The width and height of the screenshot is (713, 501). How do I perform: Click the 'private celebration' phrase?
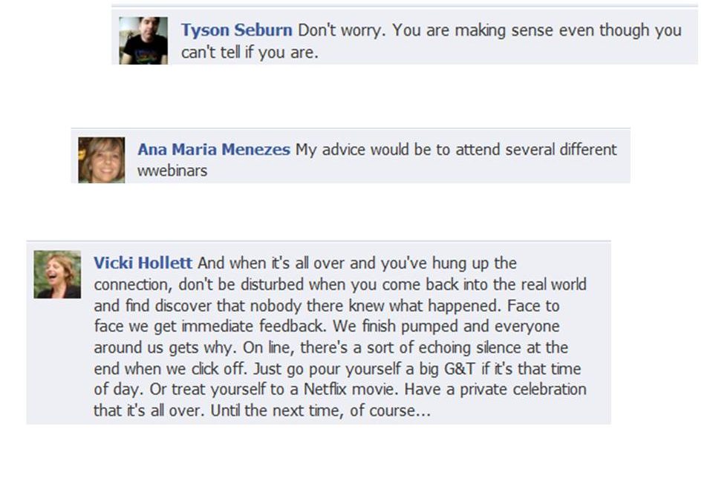point(523,390)
